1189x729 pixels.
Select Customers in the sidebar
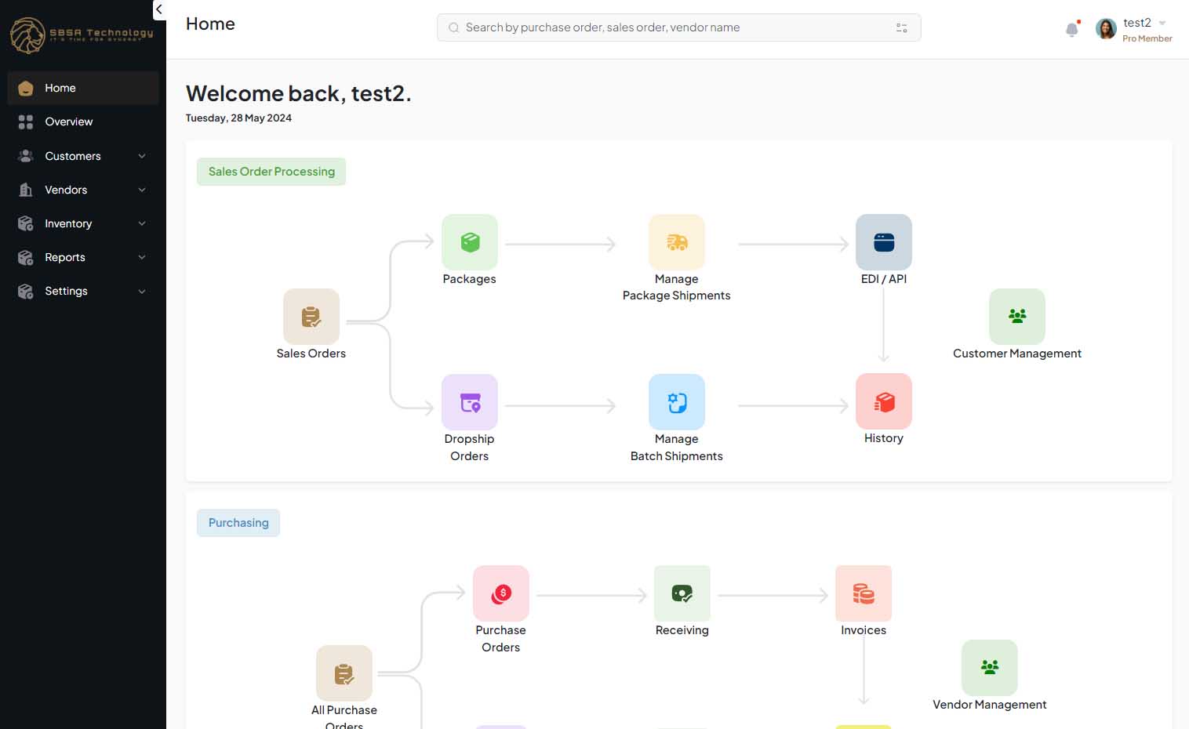[83, 156]
